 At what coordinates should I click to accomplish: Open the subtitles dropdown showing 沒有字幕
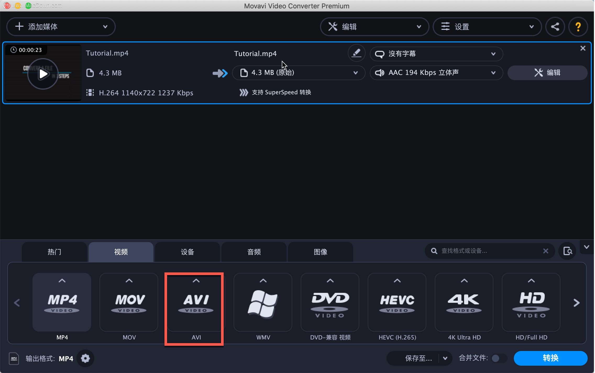point(436,54)
